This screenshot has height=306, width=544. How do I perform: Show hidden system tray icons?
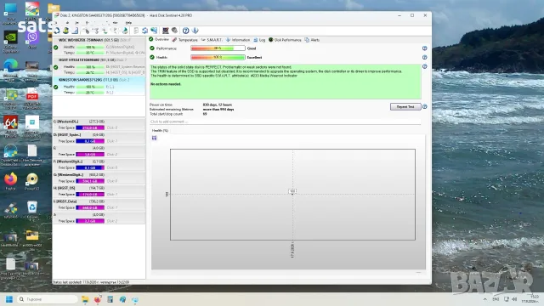[485, 299]
